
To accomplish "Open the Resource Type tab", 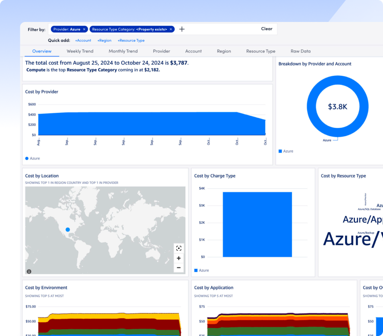I will [261, 51].
